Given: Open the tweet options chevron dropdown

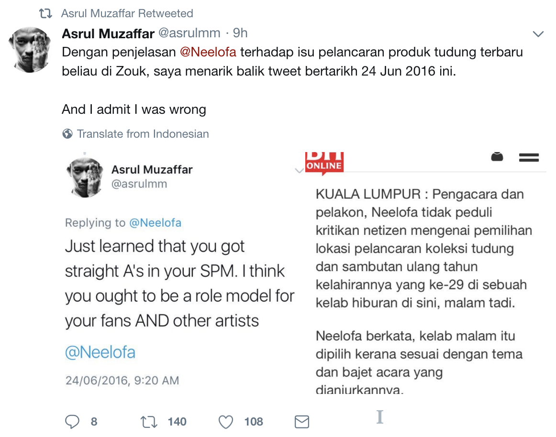Looking at the screenshot, I should (538, 33).
